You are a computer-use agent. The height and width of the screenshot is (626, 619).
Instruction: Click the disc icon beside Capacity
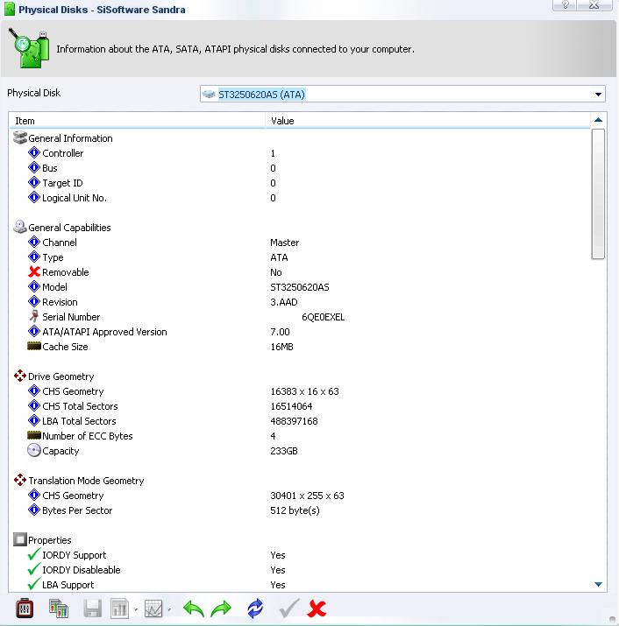(x=34, y=450)
